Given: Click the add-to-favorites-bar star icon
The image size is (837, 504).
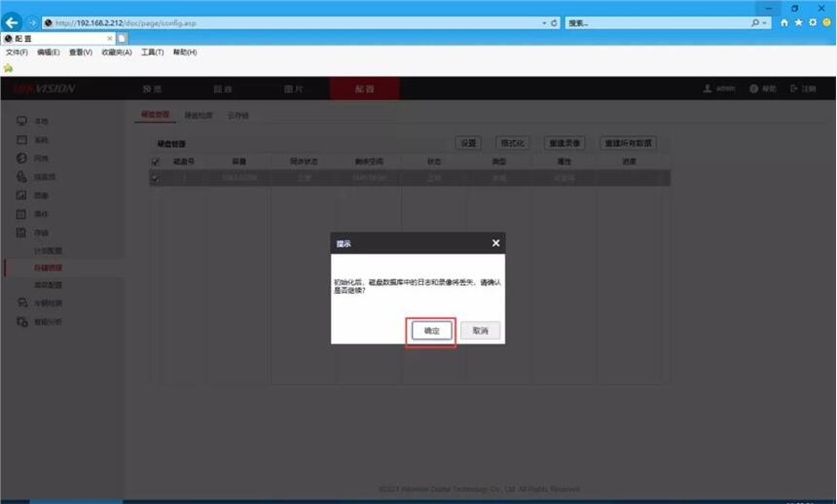Looking at the screenshot, I should coord(9,68).
